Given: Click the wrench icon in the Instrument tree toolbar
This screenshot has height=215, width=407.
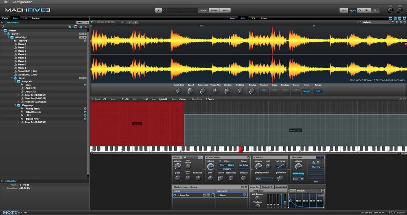Looking at the screenshot, I should pos(3,27).
